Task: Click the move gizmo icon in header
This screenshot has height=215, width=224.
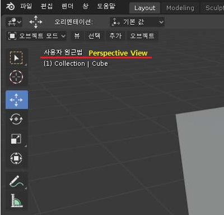Action: point(36,22)
